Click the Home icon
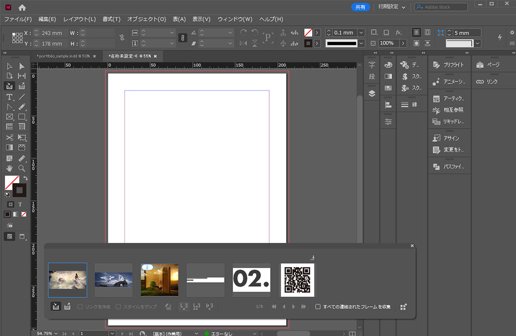 point(22,8)
